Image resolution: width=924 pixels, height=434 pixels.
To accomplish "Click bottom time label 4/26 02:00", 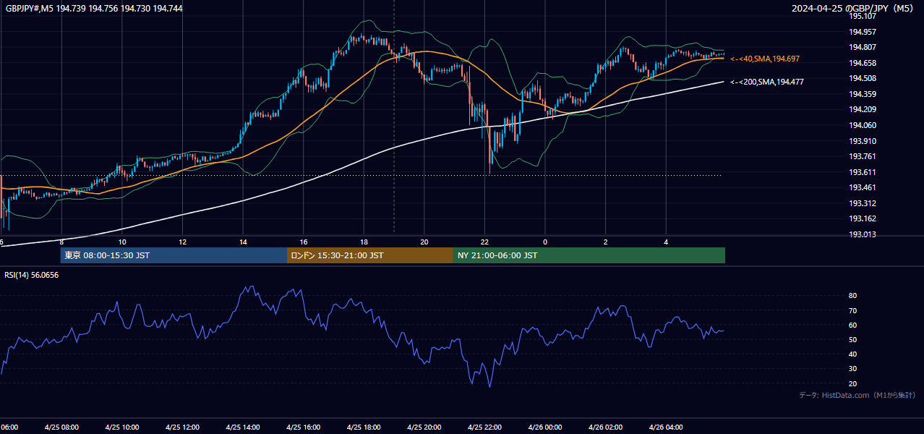I will pyautogui.click(x=605, y=427).
